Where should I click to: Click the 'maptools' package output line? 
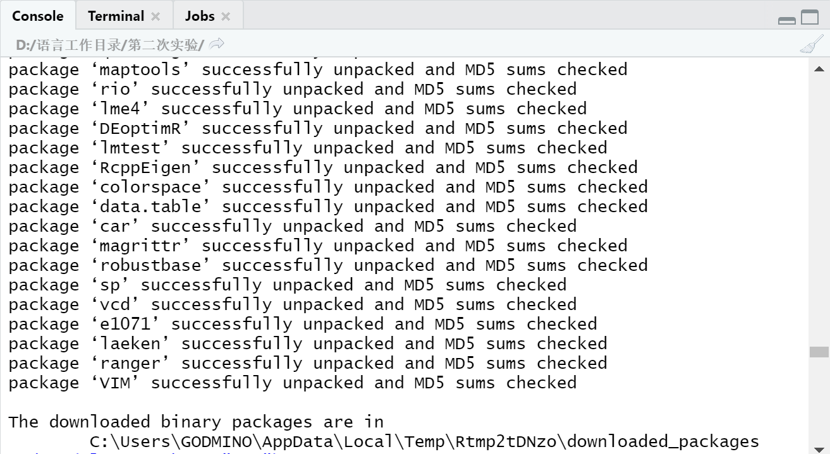pyautogui.click(x=318, y=69)
